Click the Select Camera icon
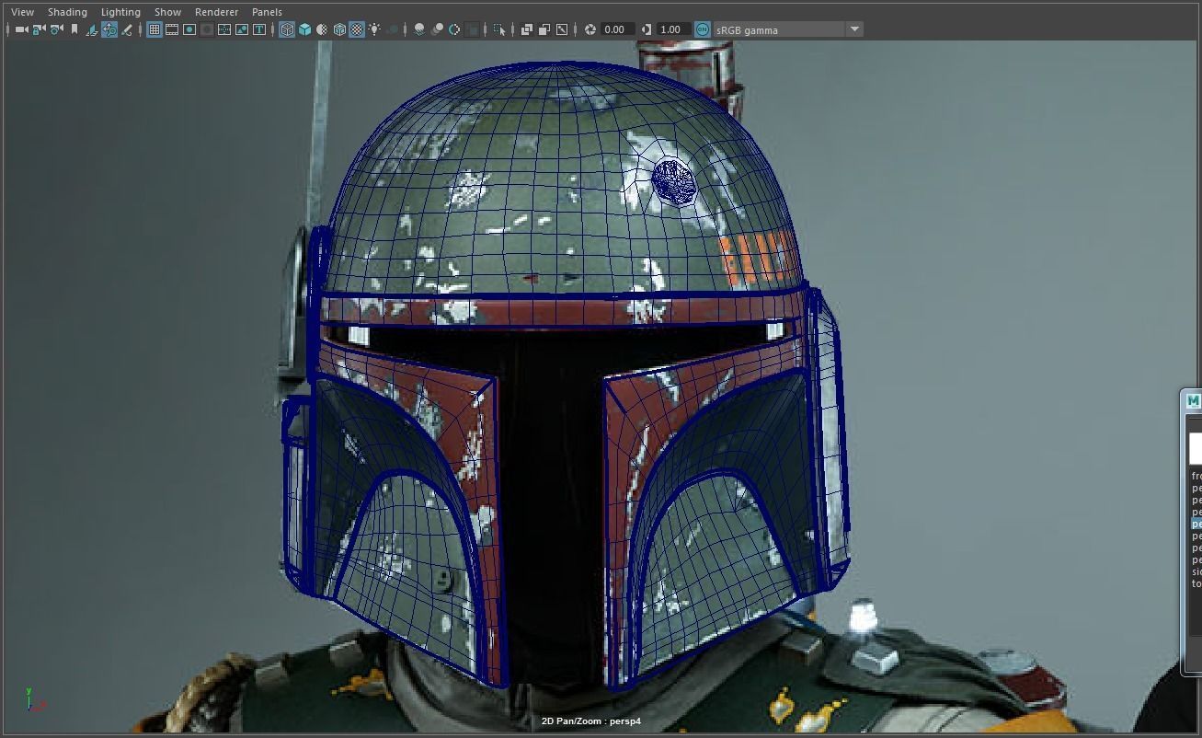 click(21, 29)
